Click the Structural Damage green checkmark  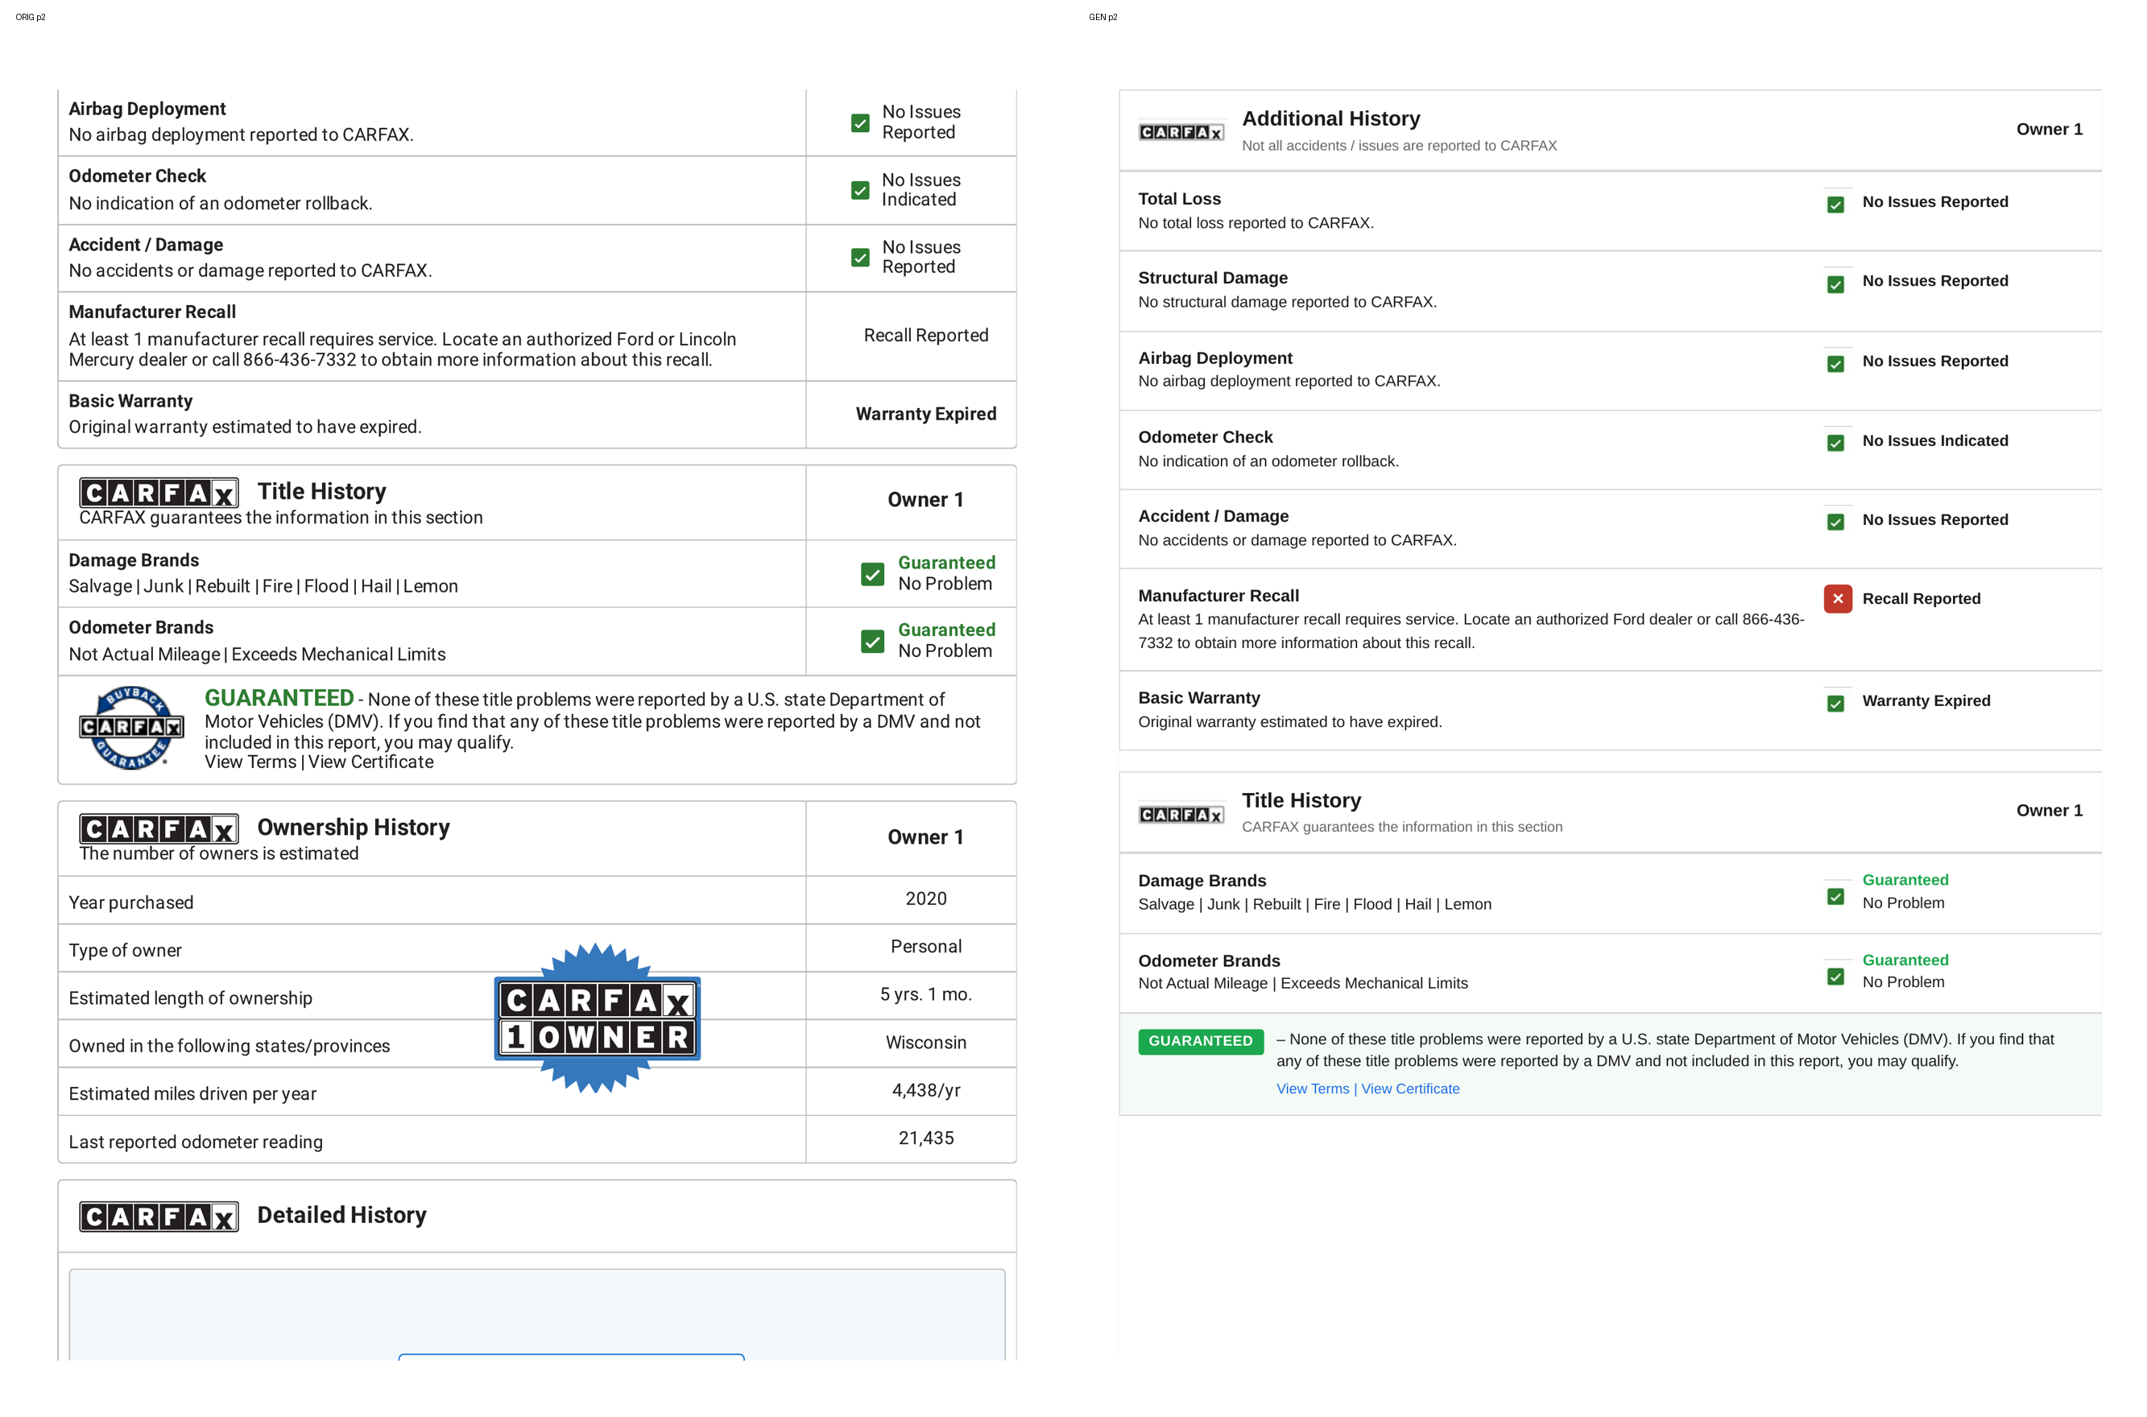tap(1835, 283)
